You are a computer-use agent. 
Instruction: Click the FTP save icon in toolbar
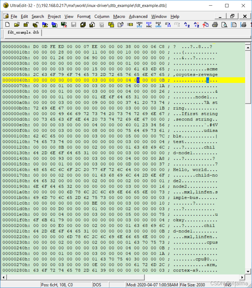point(54,24)
